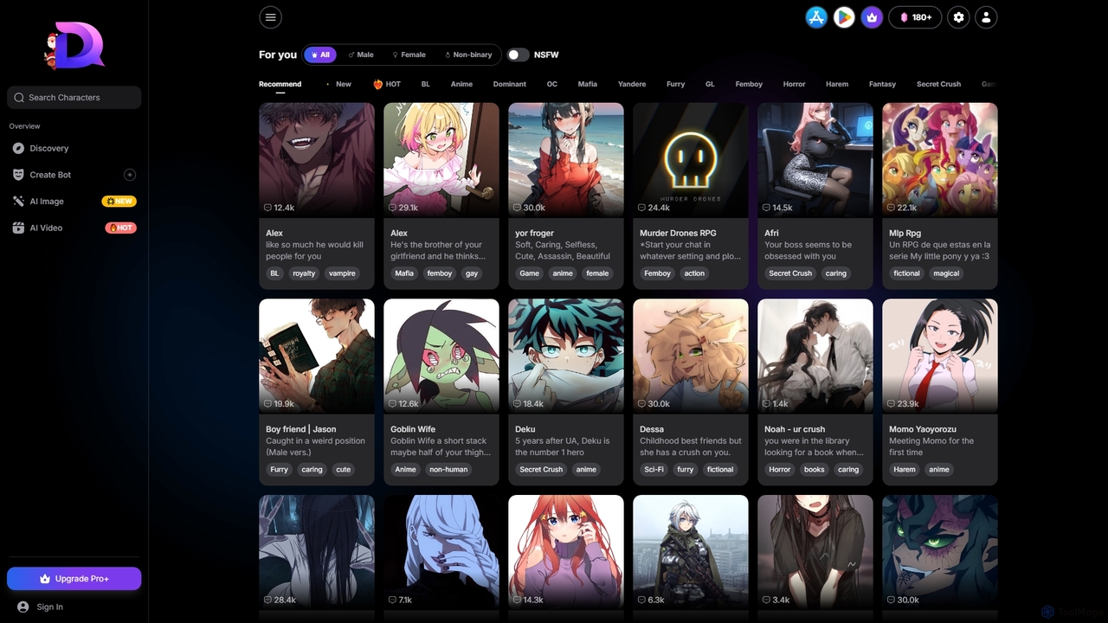Open the AI Image link
This screenshot has width=1108, height=623.
point(47,202)
